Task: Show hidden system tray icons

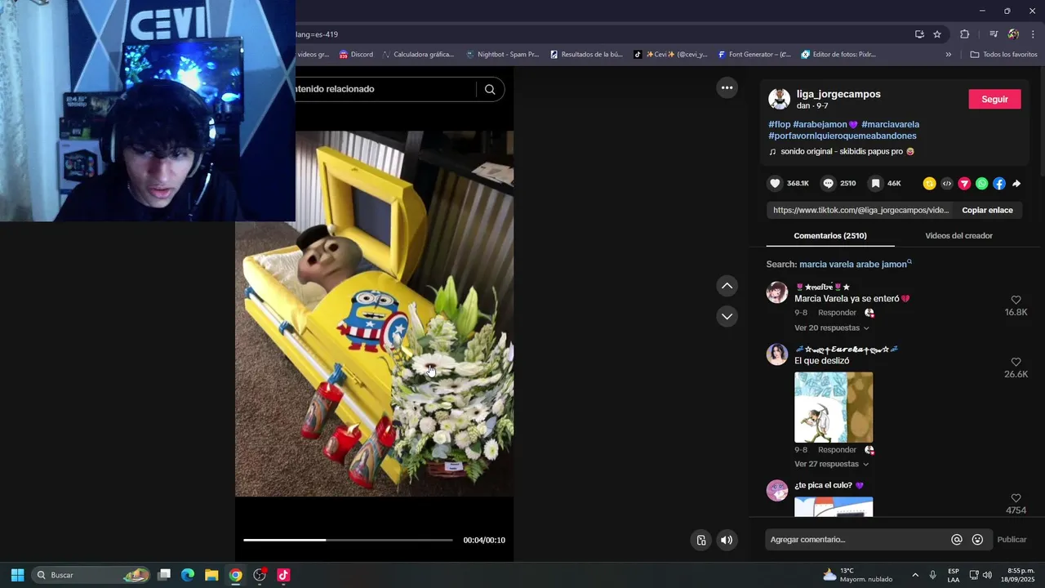Action: (x=915, y=575)
